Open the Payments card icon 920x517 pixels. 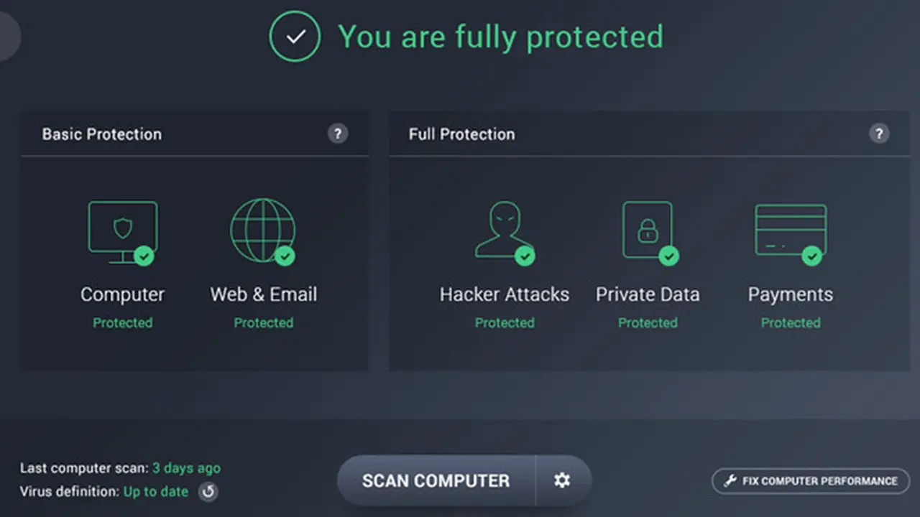coord(791,228)
